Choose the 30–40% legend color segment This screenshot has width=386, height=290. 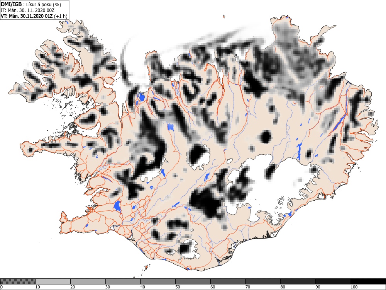coord(123,281)
